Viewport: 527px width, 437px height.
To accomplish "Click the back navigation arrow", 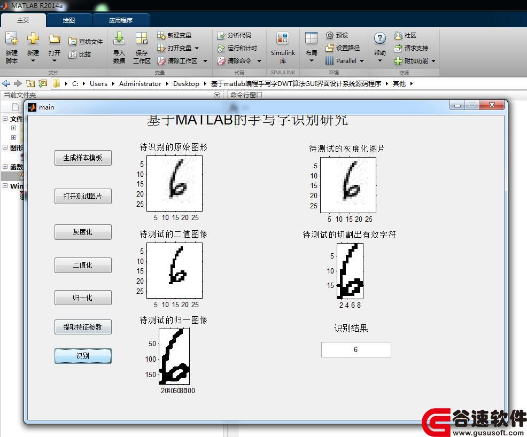I will 6,83.
